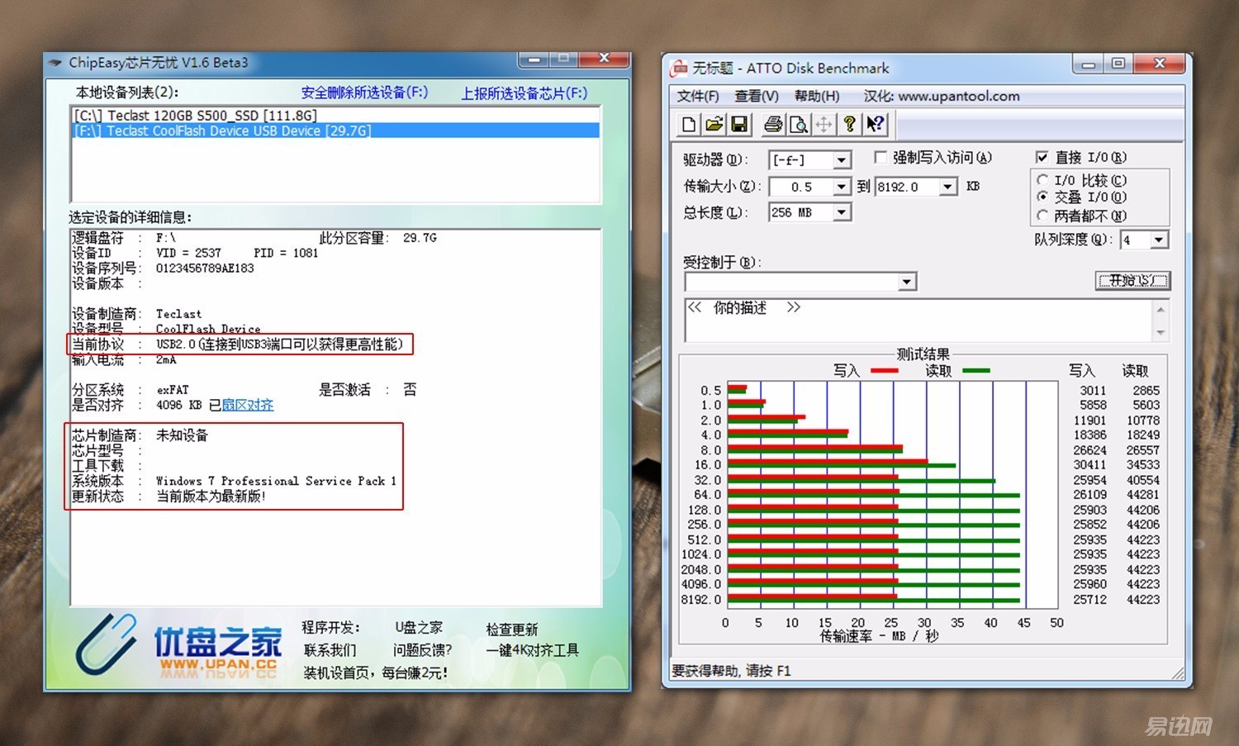Click the 优盘之家 logo in ChipEasy

(177, 647)
